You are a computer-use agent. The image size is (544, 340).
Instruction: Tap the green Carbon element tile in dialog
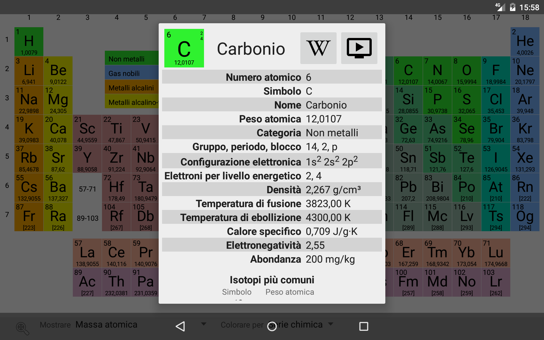tap(184, 48)
